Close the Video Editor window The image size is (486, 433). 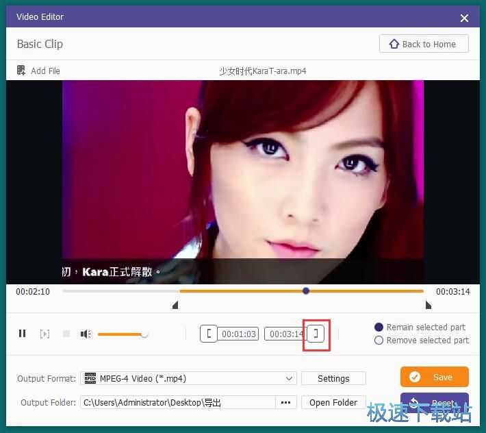464,18
